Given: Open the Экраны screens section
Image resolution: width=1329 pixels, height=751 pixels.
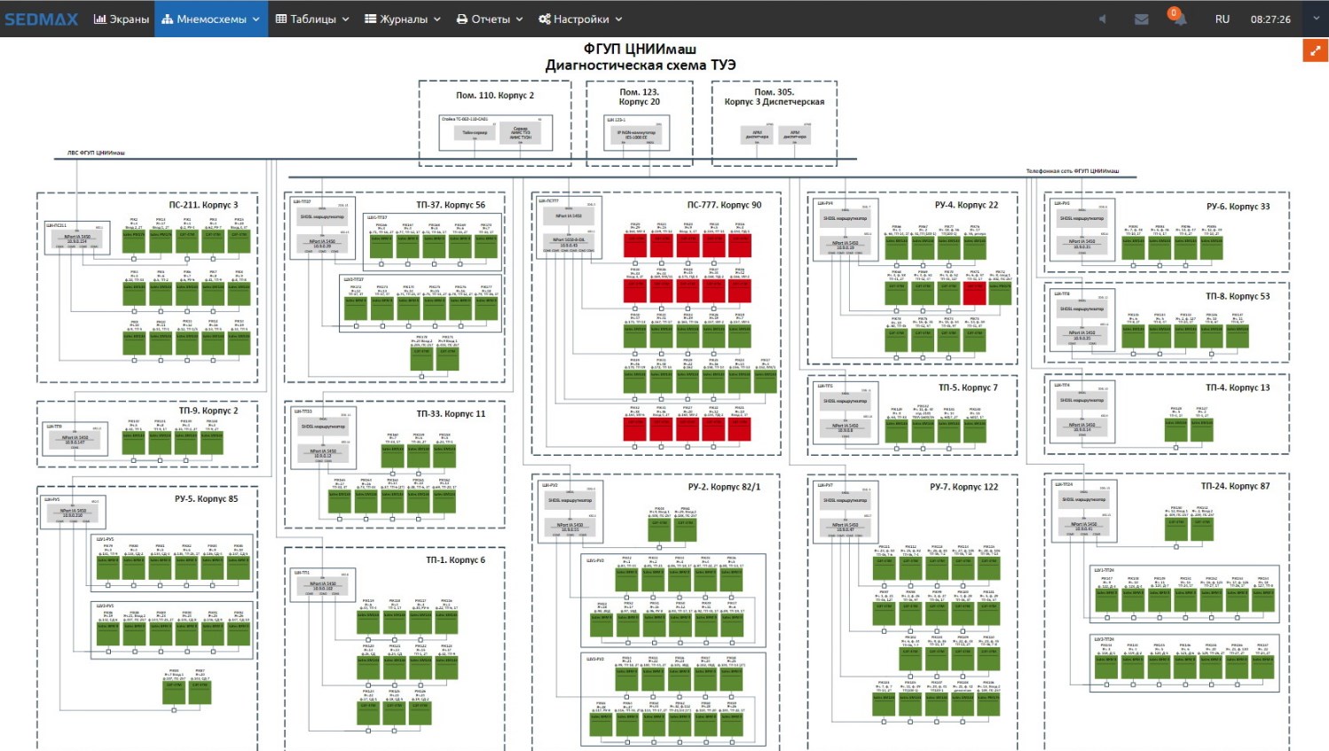Looking at the screenshot, I should pos(122,19).
